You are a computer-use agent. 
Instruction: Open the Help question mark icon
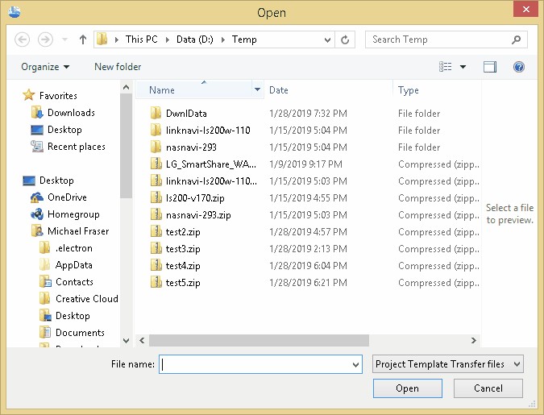pos(519,67)
